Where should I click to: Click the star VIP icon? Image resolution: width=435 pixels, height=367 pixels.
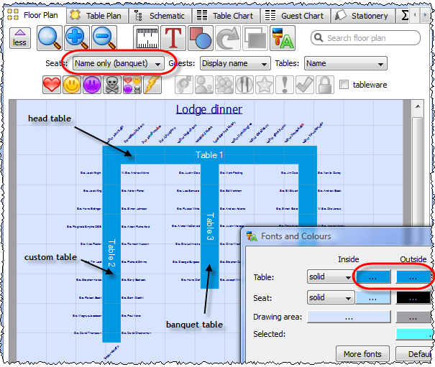pos(265,85)
